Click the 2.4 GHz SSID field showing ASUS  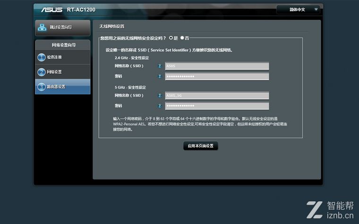click(217, 66)
